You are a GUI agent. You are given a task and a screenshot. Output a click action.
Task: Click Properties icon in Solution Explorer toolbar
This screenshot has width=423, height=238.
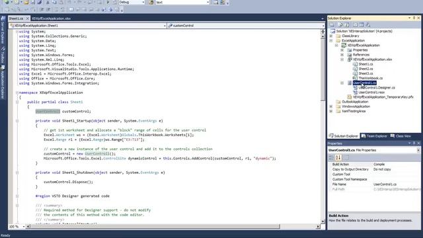coord(332,25)
